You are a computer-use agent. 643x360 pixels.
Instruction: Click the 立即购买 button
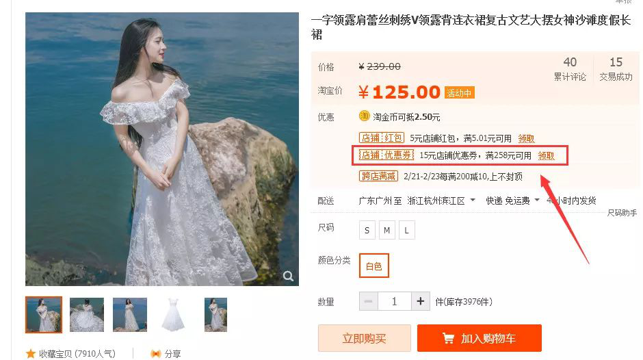click(364, 338)
